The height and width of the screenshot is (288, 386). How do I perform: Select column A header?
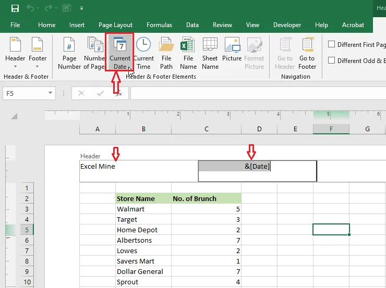point(98,129)
